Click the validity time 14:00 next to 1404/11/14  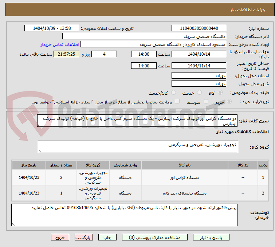144,66
